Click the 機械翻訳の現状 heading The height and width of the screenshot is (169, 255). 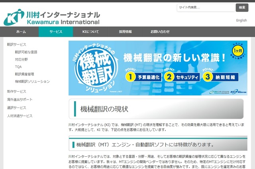click(x=104, y=109)
